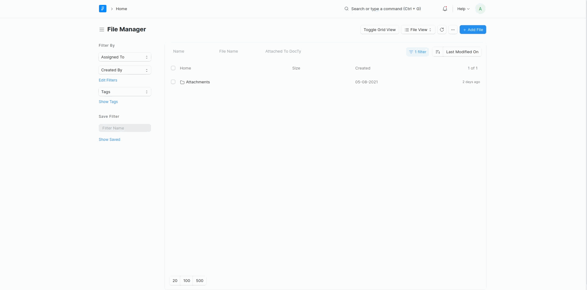Click the Attachments folder icon
Image resolution: width=587 pixels, height=290 pixels.
183,82
